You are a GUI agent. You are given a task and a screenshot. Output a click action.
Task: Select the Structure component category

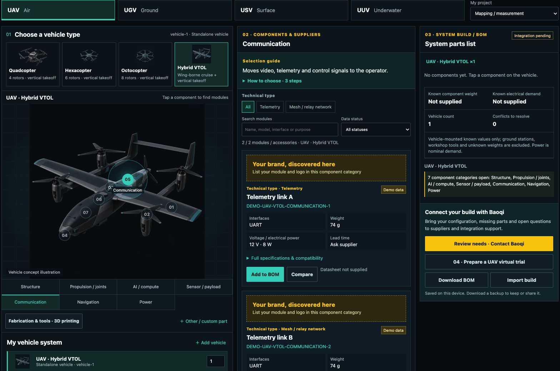(30, 287)
